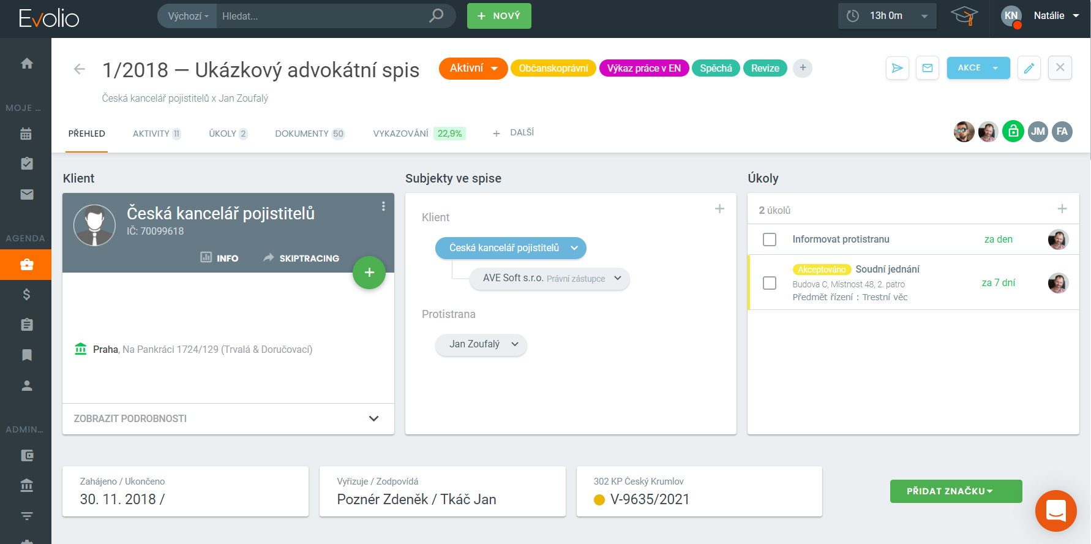This screenshot has height=544, width=1091.
Task: Check the Informovat protistranu task checkbox
Action: pyautogui.click(x=770, y=240)
